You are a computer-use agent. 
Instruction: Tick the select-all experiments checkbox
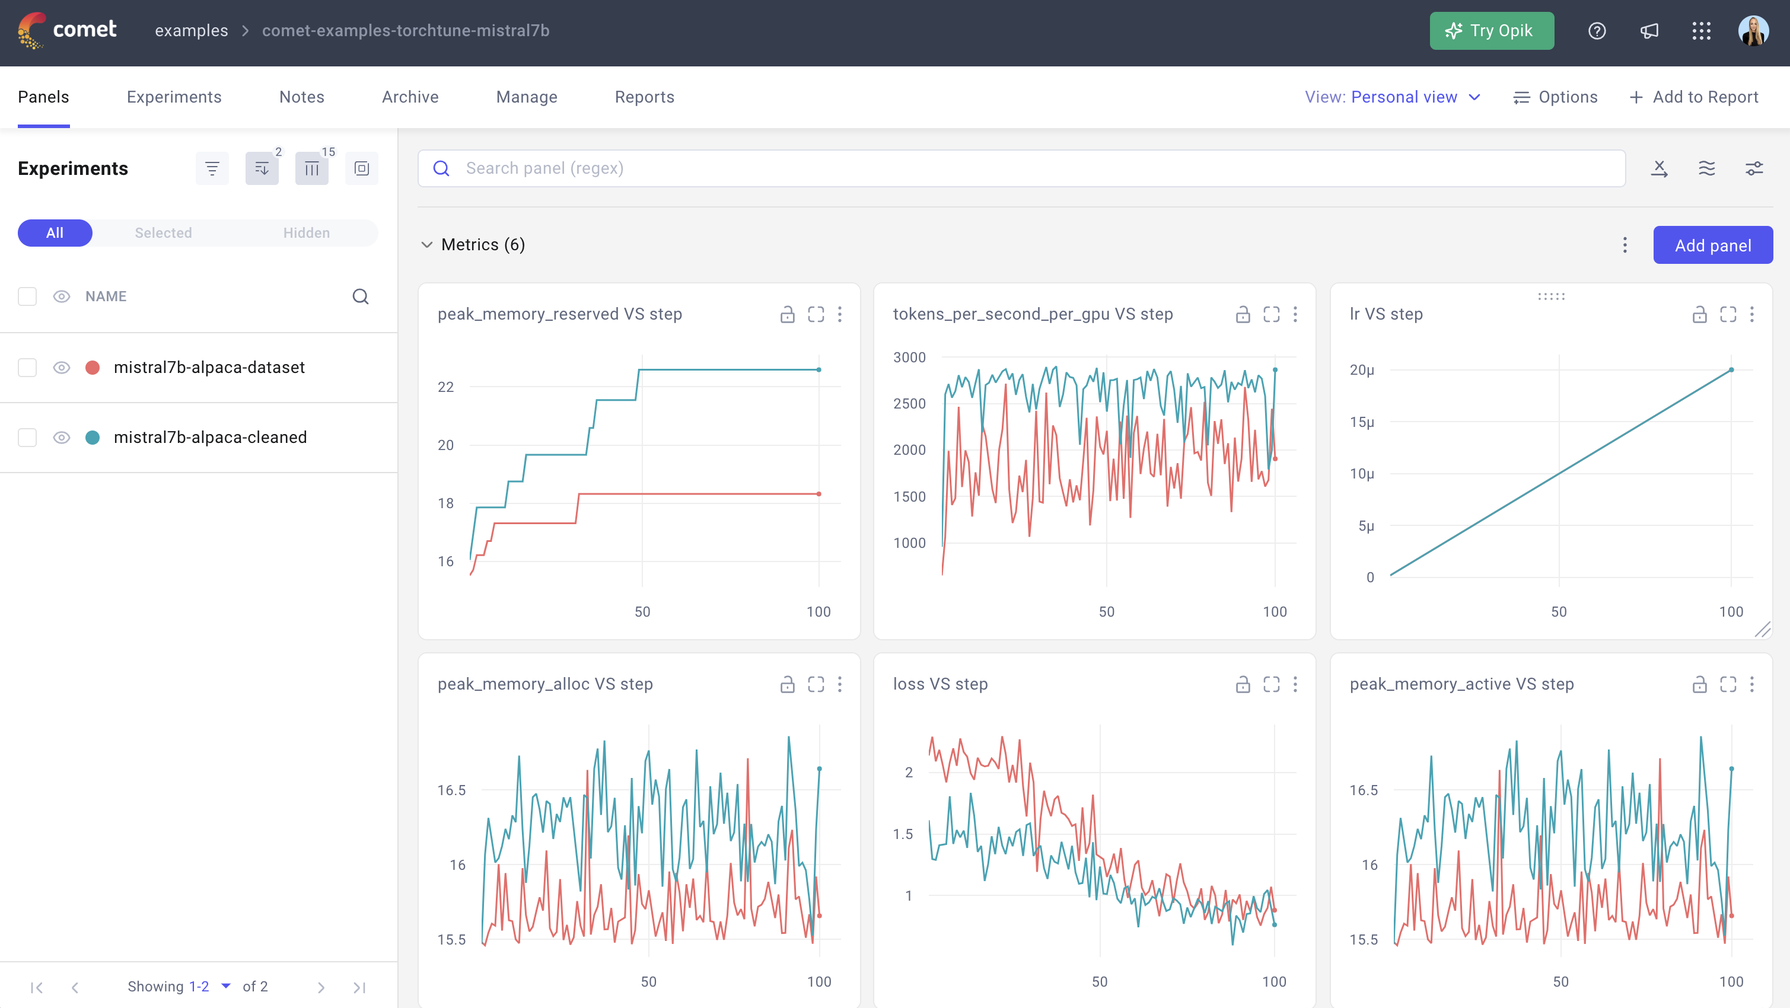[27, 296]
